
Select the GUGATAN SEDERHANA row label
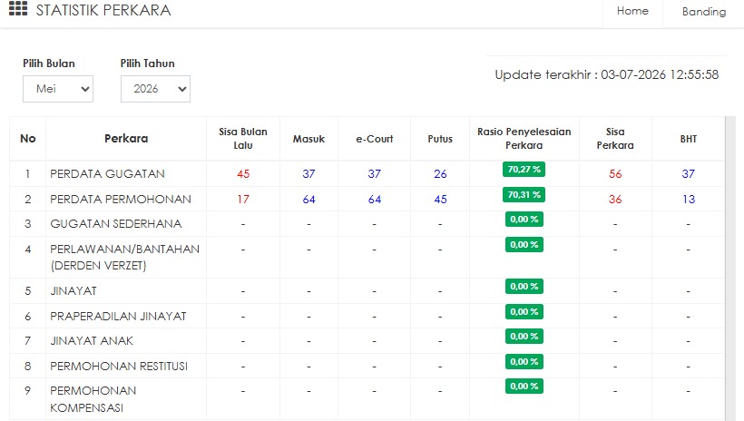pyautogui.click(x=116, y=223)
